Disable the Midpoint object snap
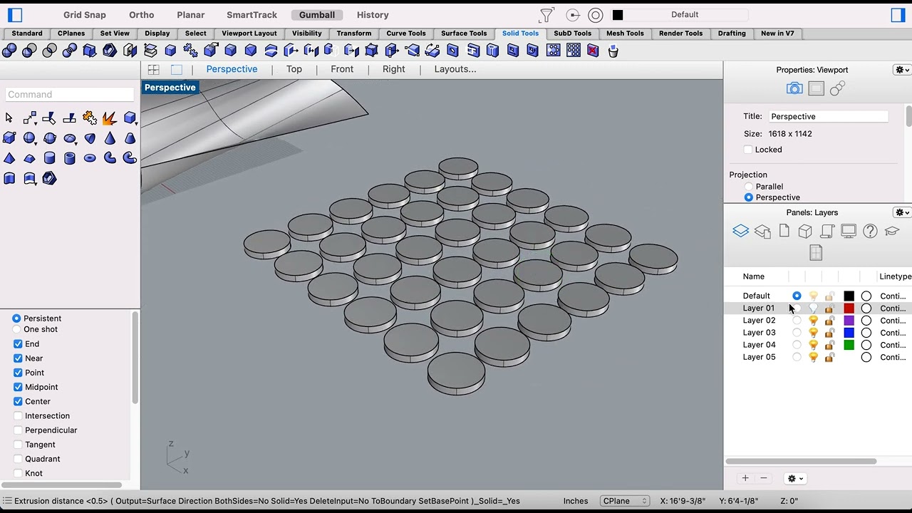 coord(18,387)
